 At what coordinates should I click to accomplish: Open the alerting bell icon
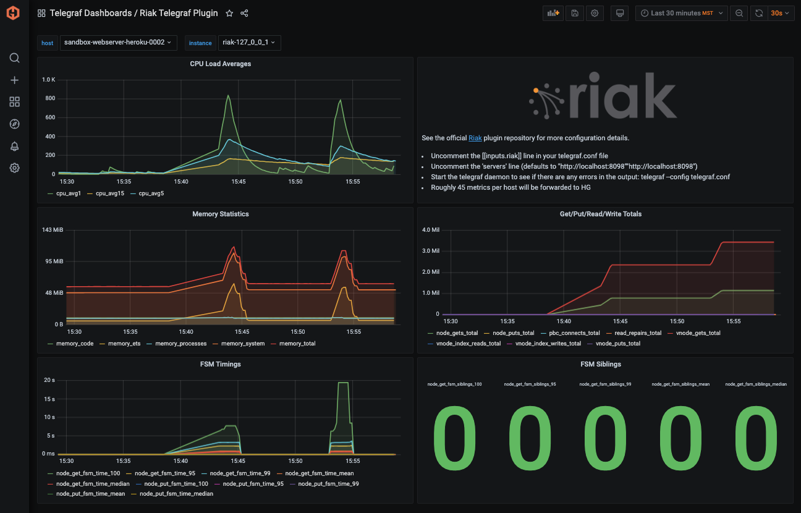[x=14, y=146]
